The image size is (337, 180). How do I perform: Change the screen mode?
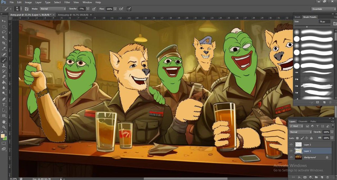tap(4, 149)
